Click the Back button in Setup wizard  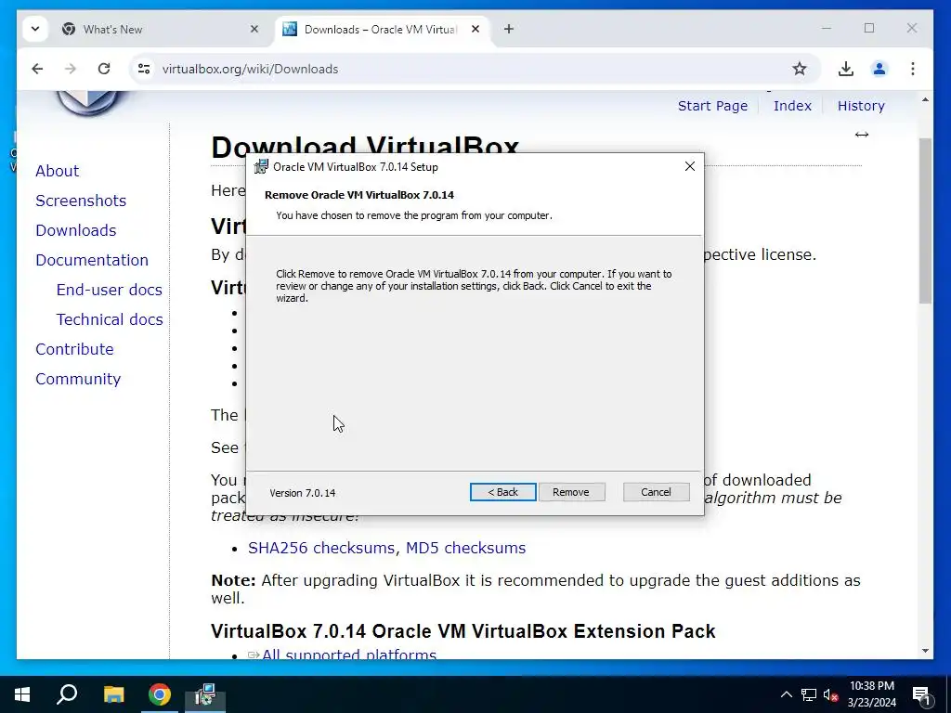502,492
